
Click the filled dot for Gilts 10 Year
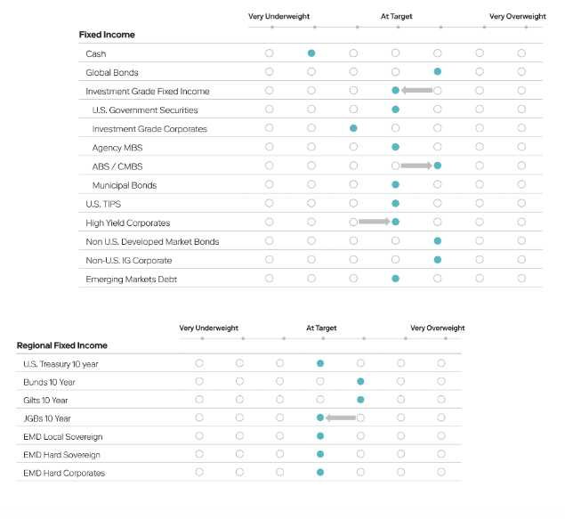360,400
